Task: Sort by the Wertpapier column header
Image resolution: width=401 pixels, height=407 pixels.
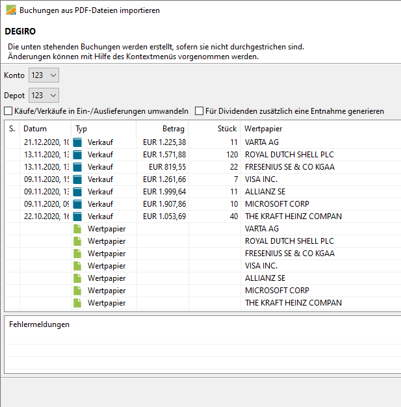Action: (x=320, y=129)
